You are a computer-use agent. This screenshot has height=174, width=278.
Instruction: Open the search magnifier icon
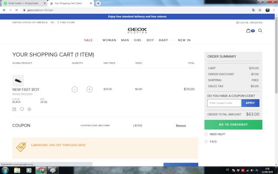pyautogui.click(x=260, y=30)
